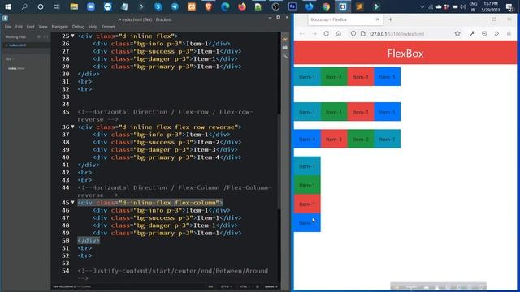Open the Help menu in Brackets
The height and width of the screenshot is (292, 520).
(x=93, y=27)
